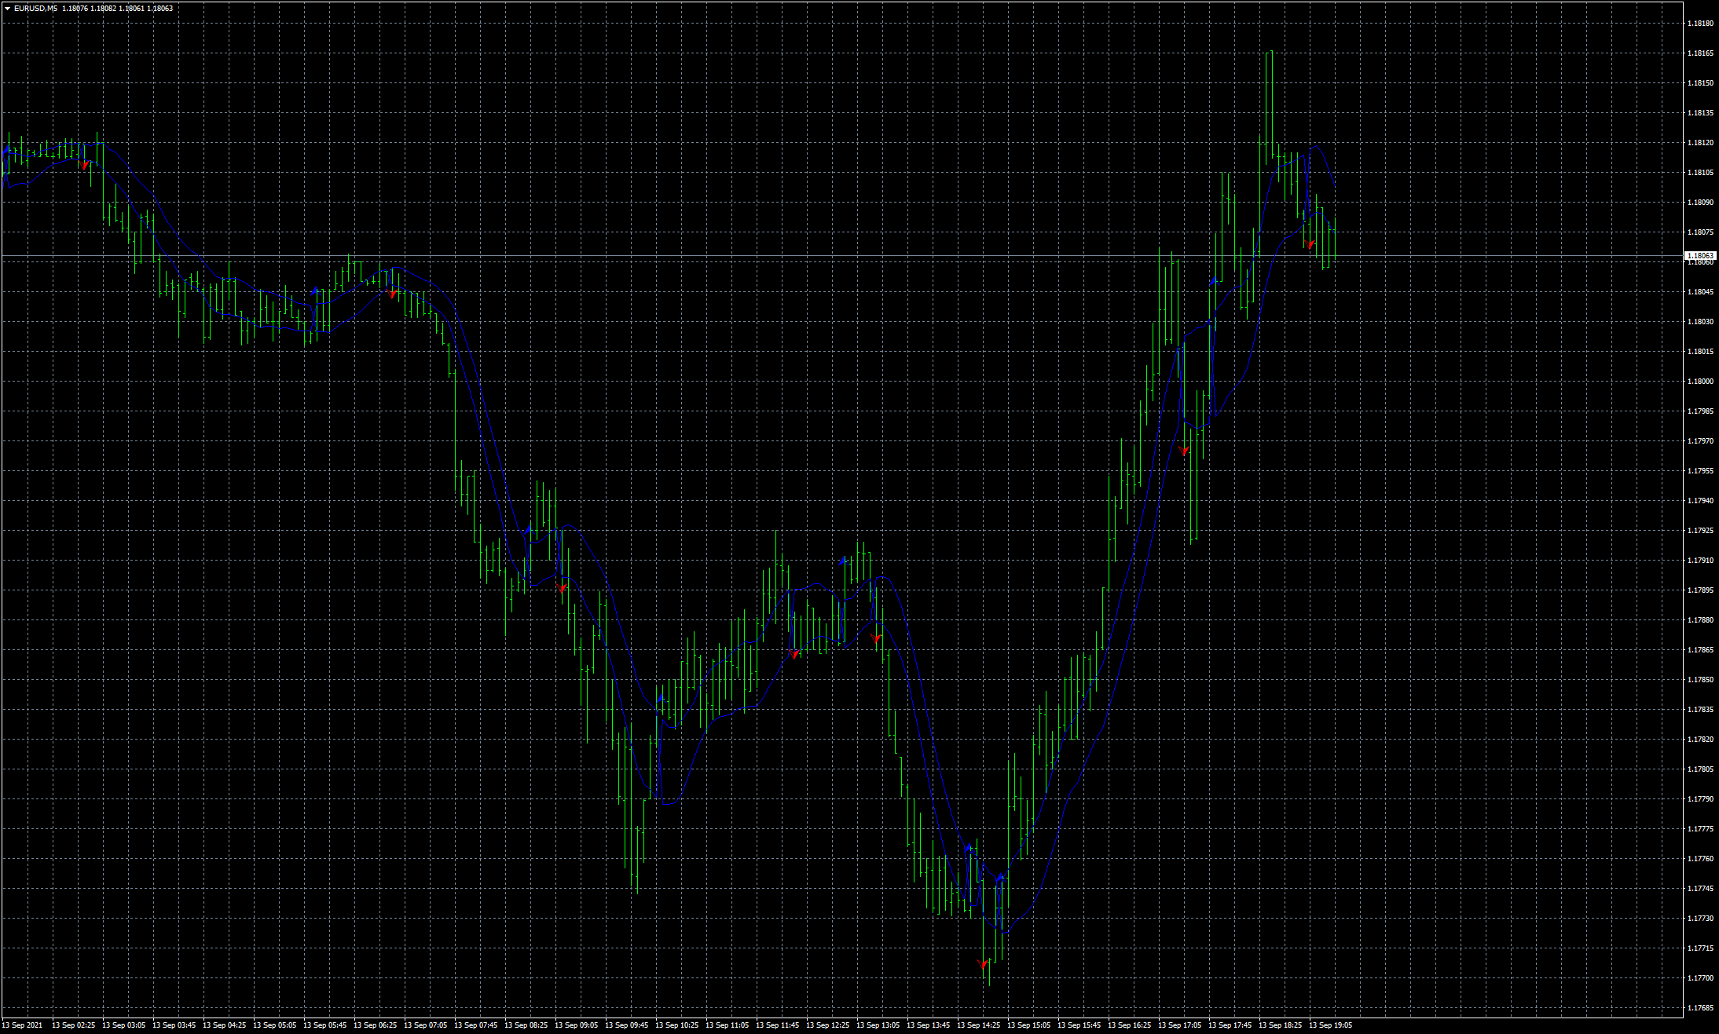Viewport: 1719px width, 1034px height.
Task: Click the 1.17910 price axis label
Action: 1701,561
